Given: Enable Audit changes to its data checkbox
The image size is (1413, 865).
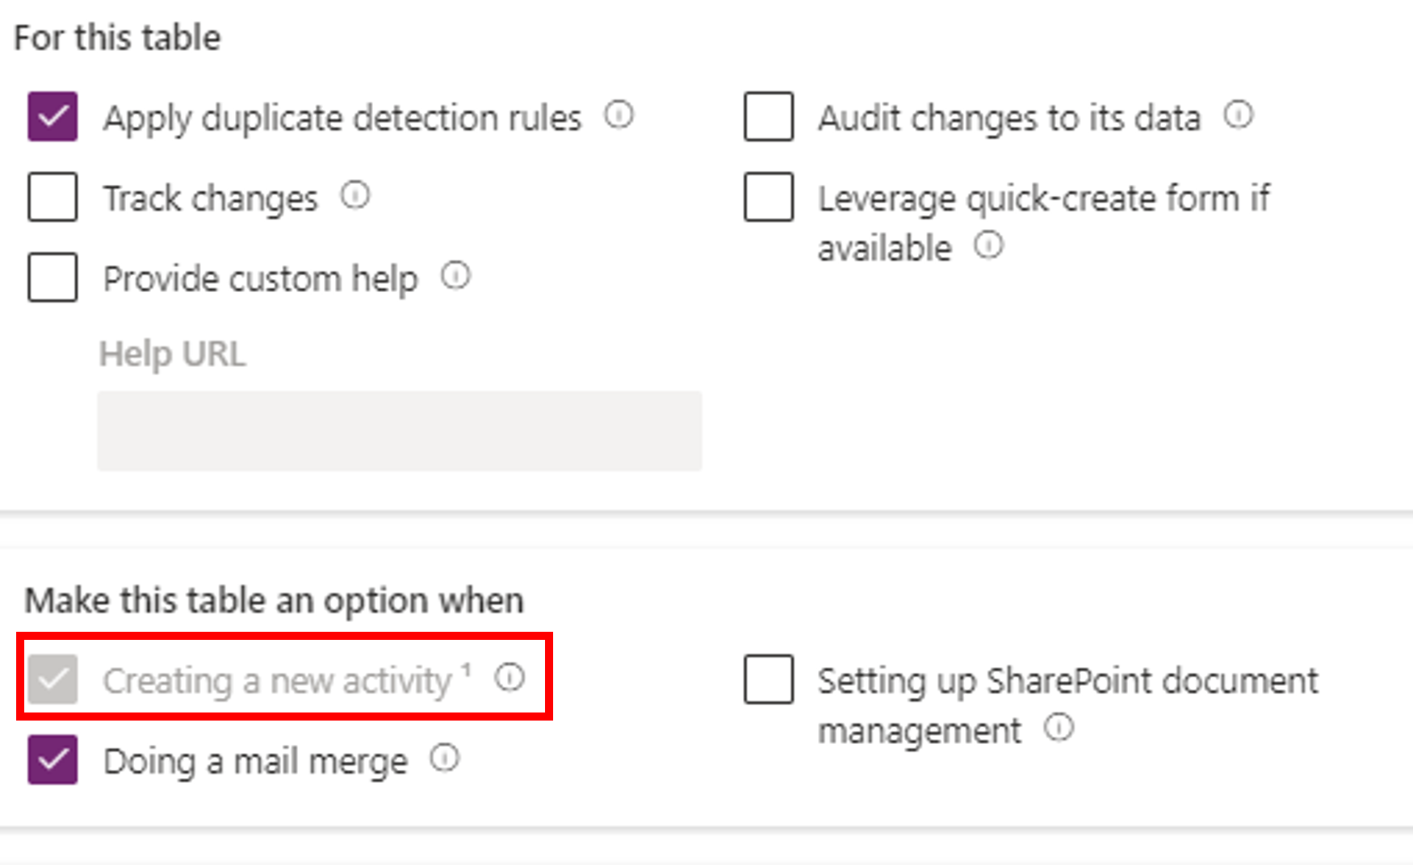Looking at the screenshot, I should 769,116.
